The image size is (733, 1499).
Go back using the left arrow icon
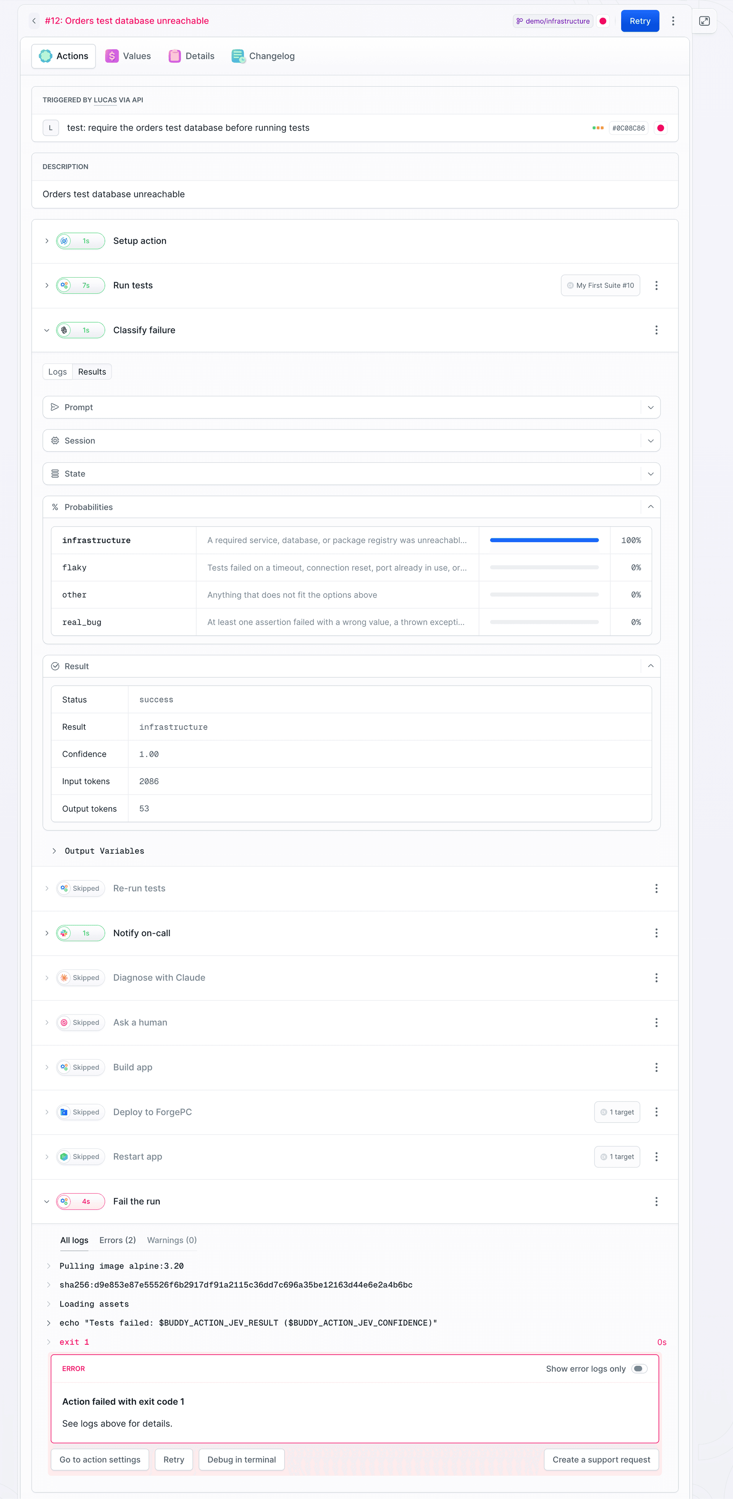click(34, 21)
